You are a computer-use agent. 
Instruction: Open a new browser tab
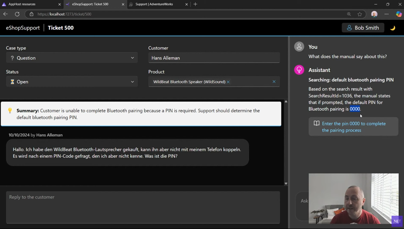point(195,4)
